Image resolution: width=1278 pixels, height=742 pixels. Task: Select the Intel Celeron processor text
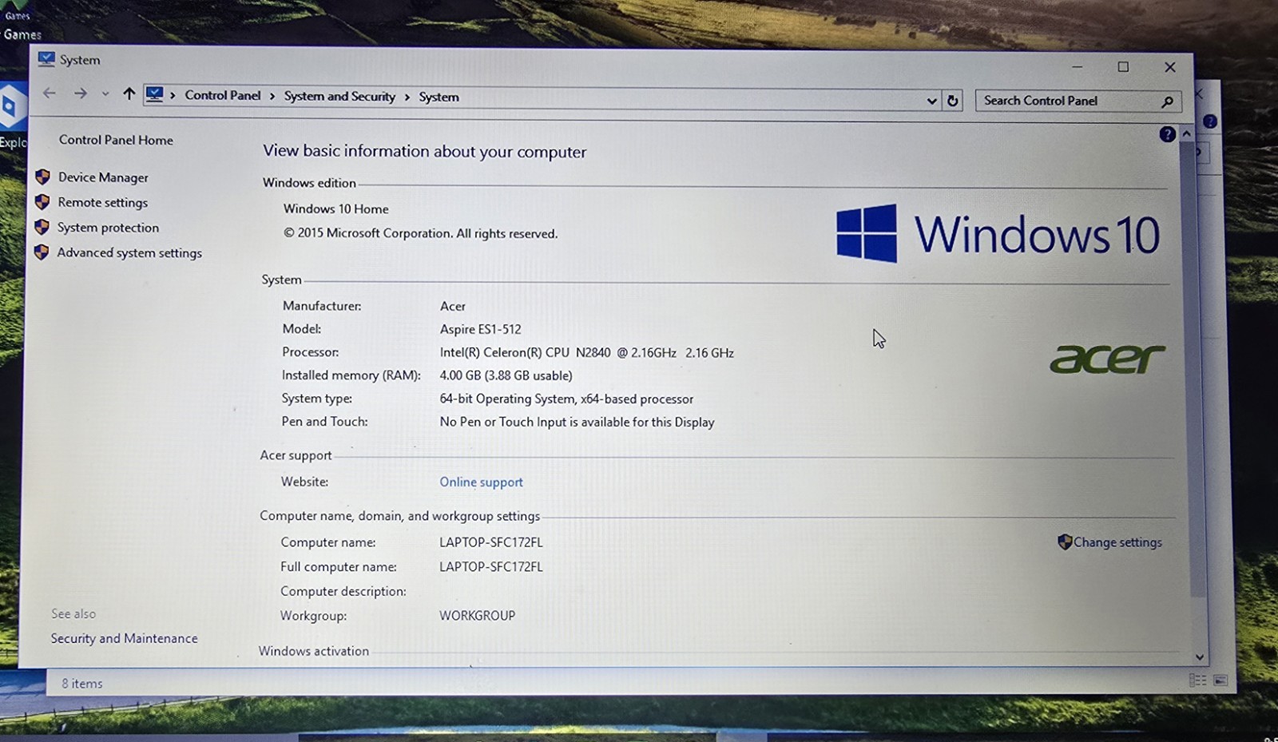(586, 352)
